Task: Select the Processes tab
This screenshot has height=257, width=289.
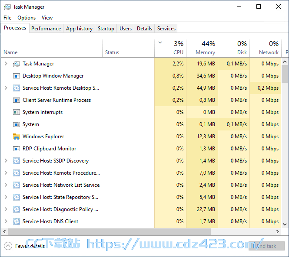Action: point(15,28)
